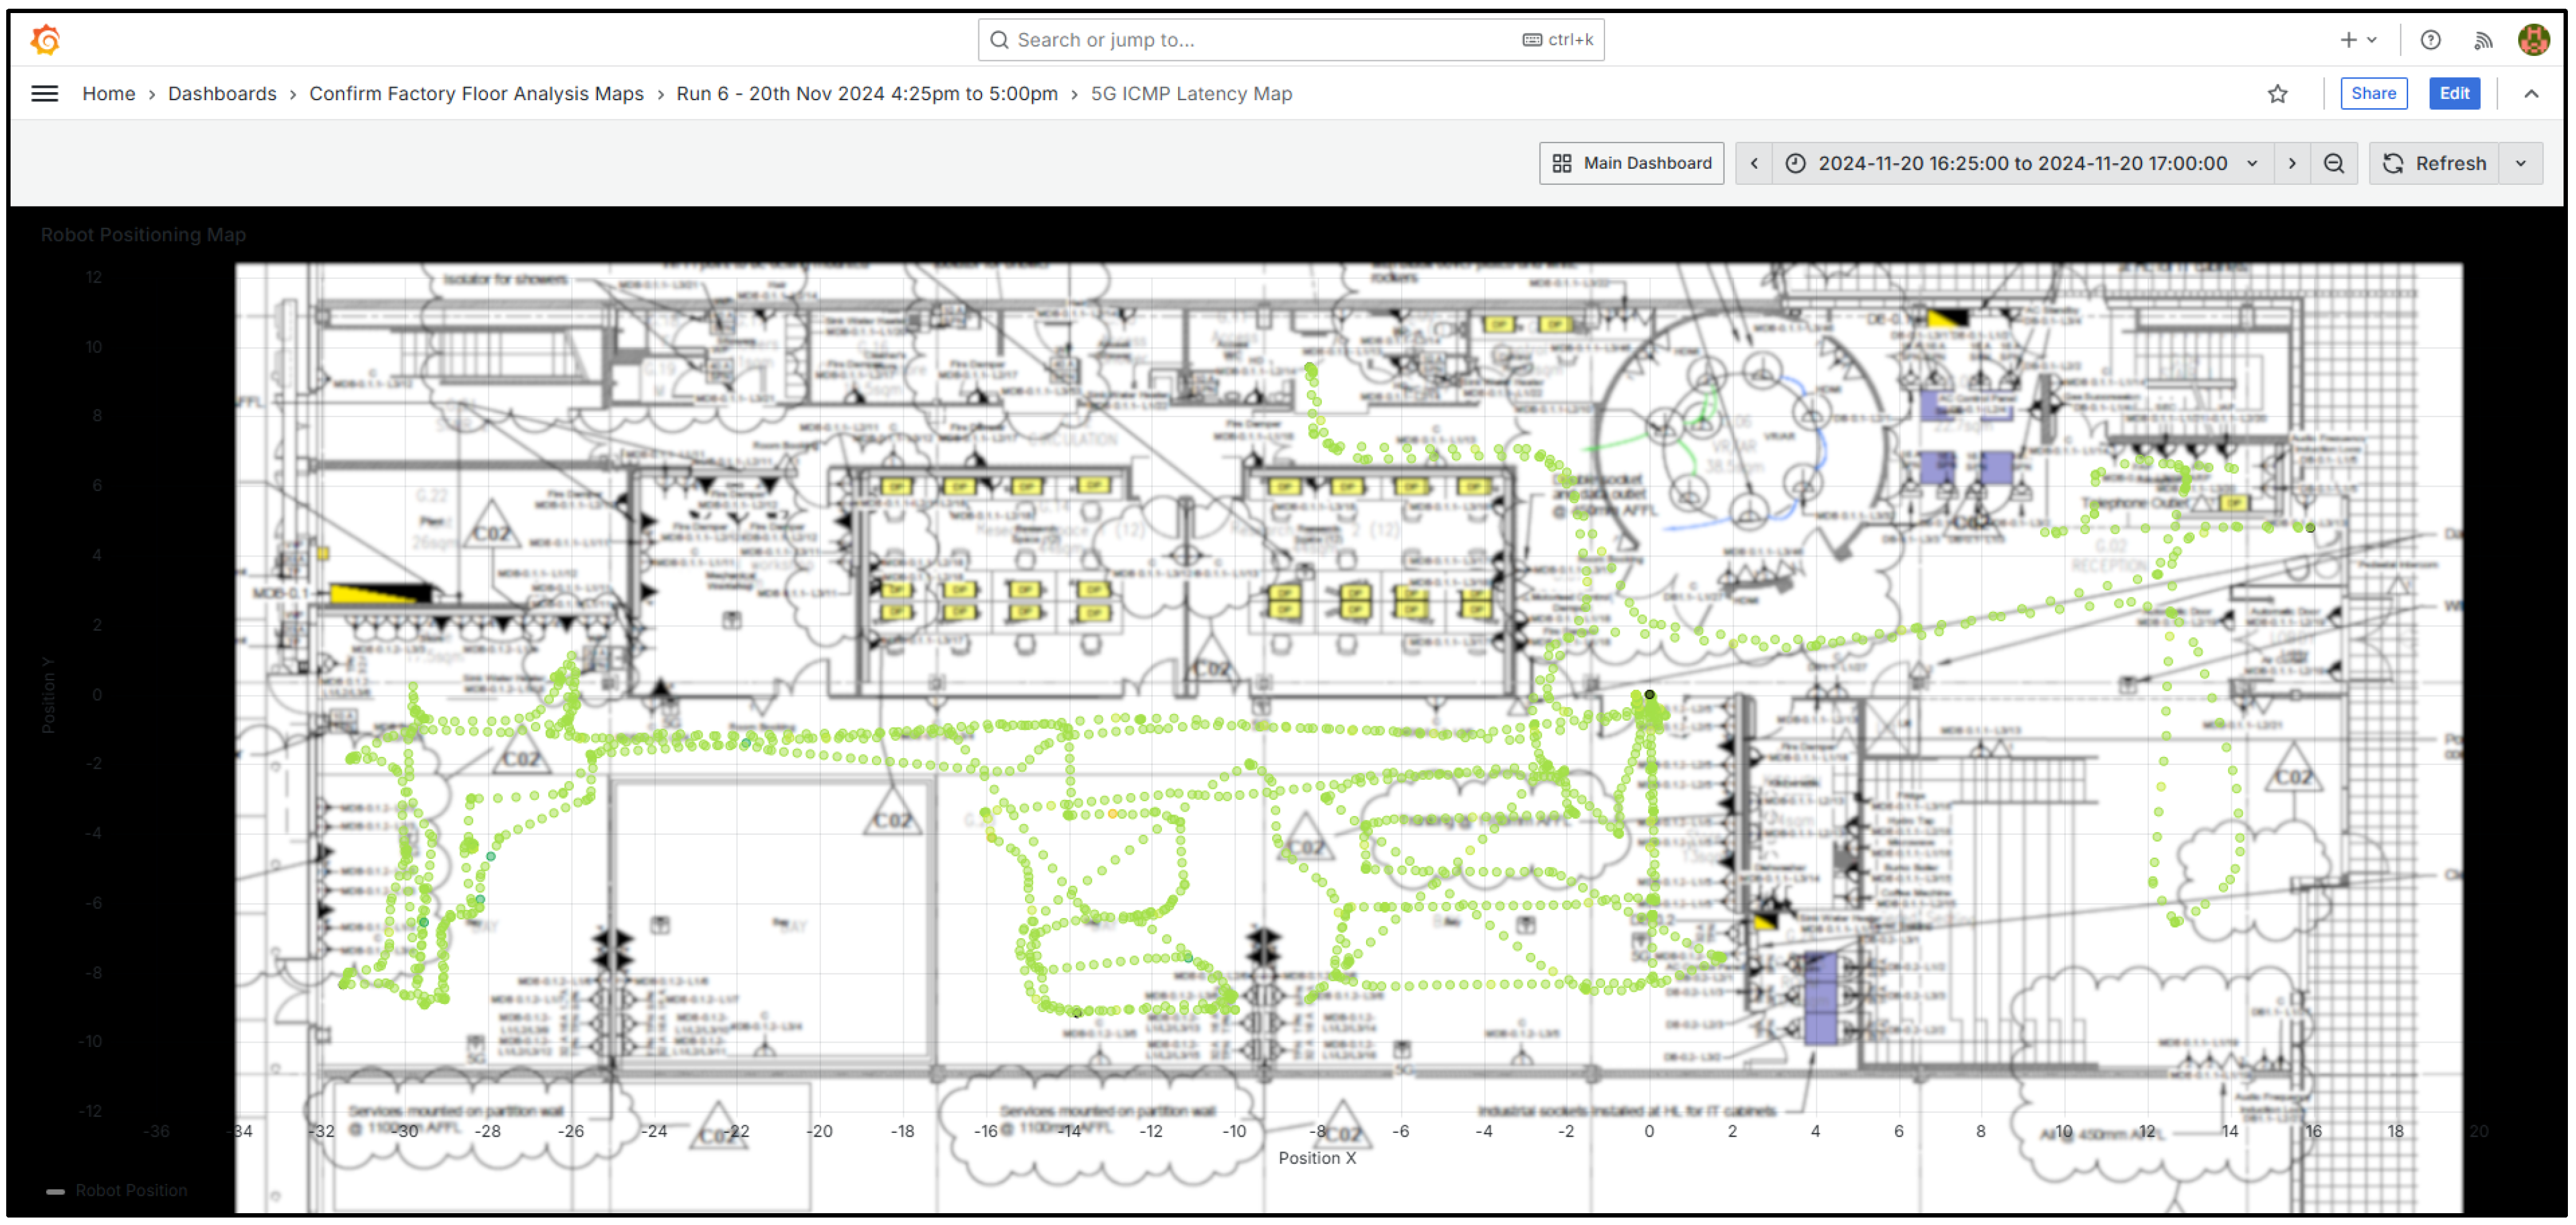Star this dashboard as favorite
The image size is (2576, 1225).
pos(2277,94)
